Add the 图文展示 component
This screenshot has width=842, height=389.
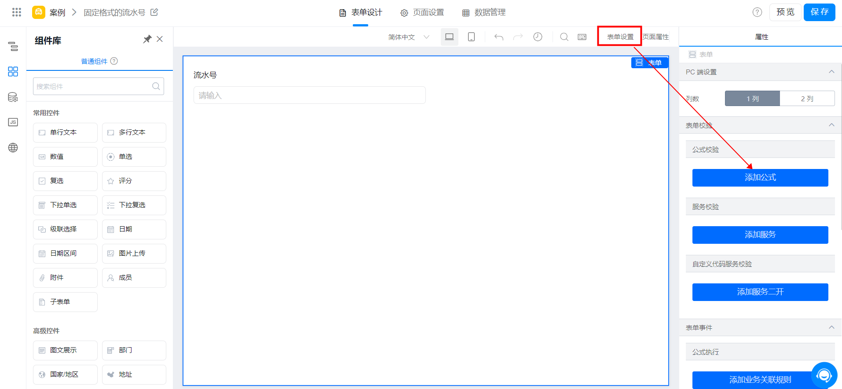coord(65,350)
